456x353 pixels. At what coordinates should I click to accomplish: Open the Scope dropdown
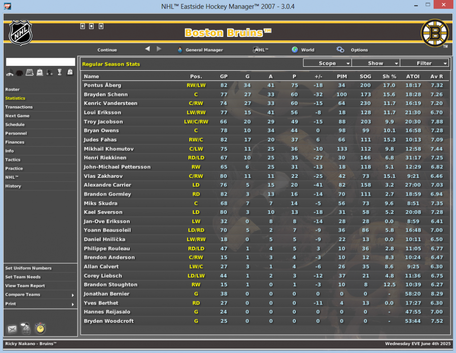[327, 63]
